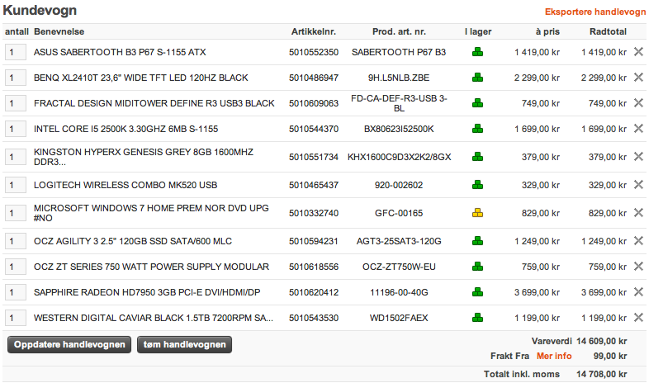Click the I lager column header
This screenshot has width=663, height=383.
point(478,31)
